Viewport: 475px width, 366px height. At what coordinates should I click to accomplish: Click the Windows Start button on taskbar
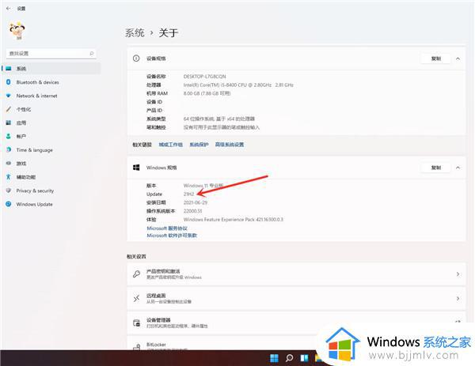274,358
